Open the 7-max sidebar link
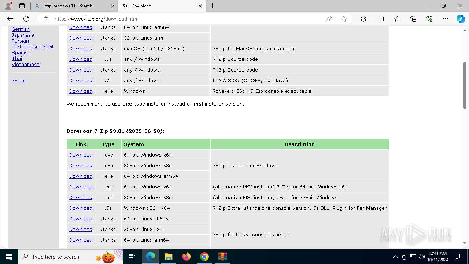This screenshot has width=469, height=264. [x=19, y=80]
